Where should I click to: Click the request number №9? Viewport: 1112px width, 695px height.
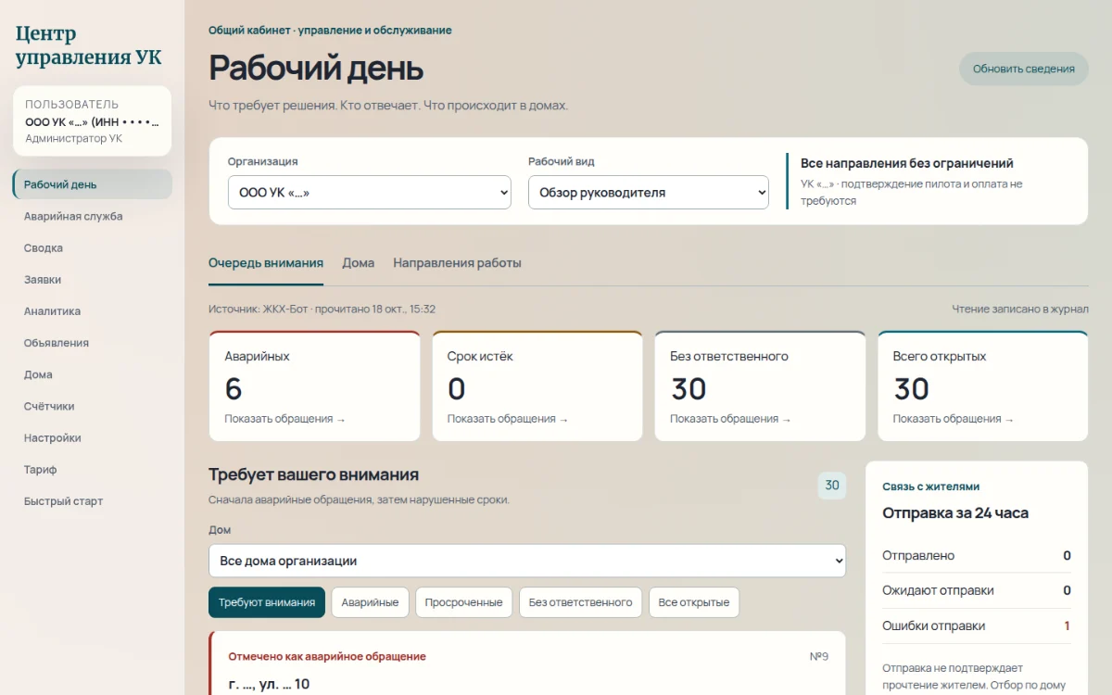[819, 656]
